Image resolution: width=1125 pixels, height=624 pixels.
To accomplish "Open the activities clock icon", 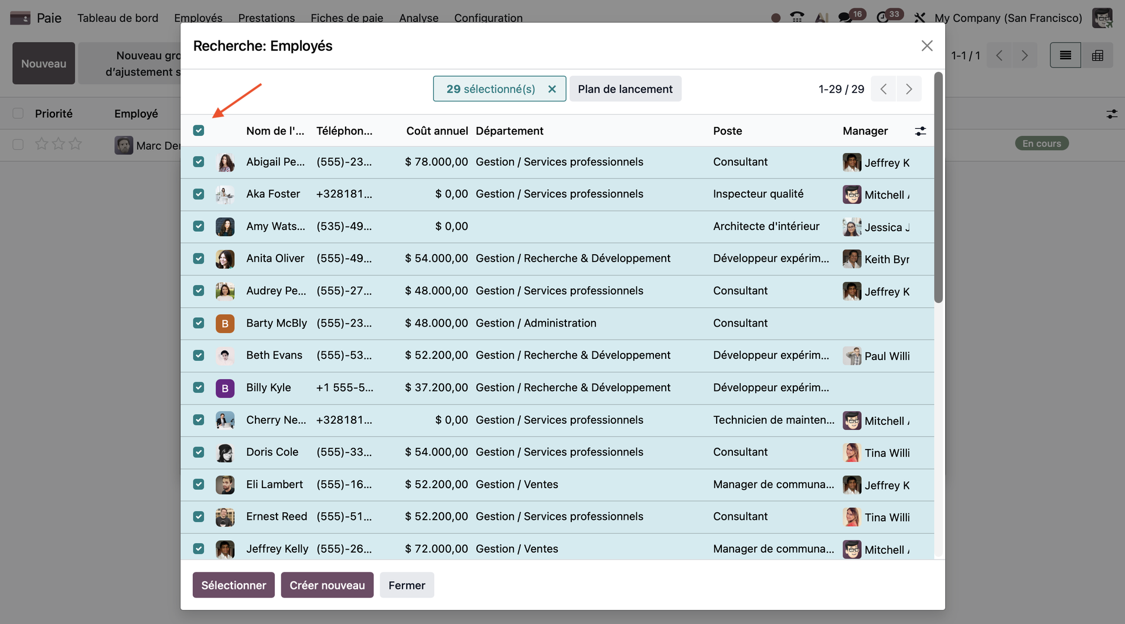I will tap(882, 18).
